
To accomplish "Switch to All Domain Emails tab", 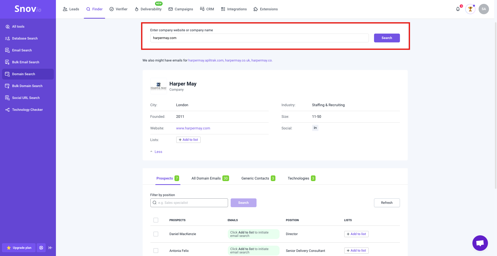I will tap(210, 178).
